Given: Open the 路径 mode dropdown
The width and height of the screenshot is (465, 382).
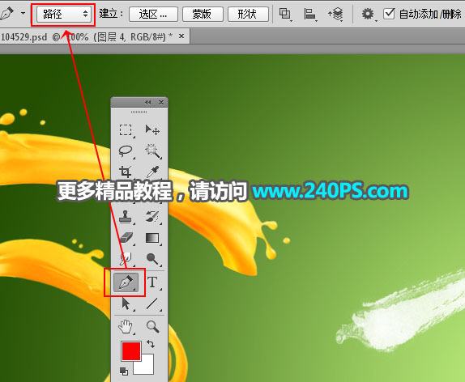Looking at the screenshot, I should (x=64, y=14).
